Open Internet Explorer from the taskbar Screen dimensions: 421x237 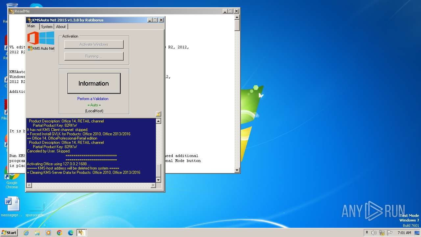(26, 233)
